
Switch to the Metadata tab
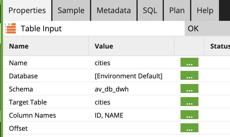114,11
